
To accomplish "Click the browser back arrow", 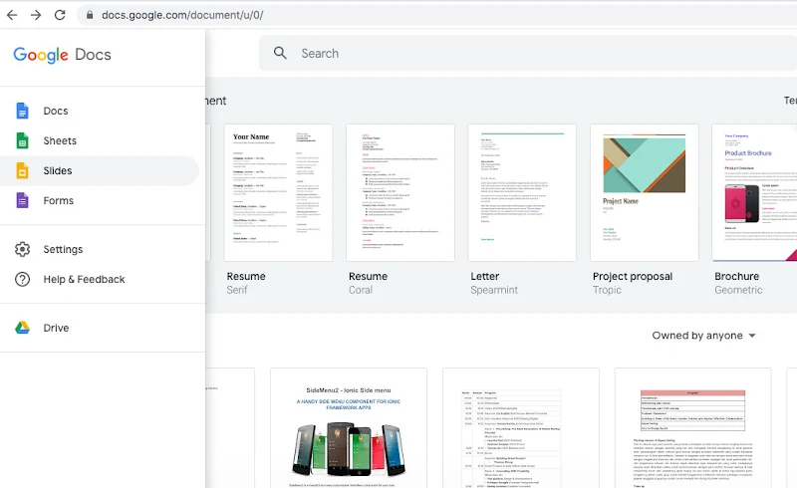I will pos(12,15).
